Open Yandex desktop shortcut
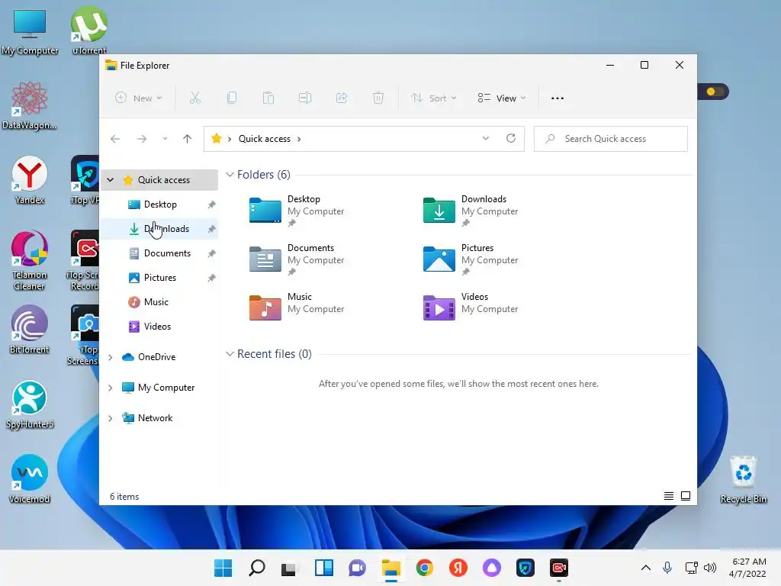 tap(30, 180)
